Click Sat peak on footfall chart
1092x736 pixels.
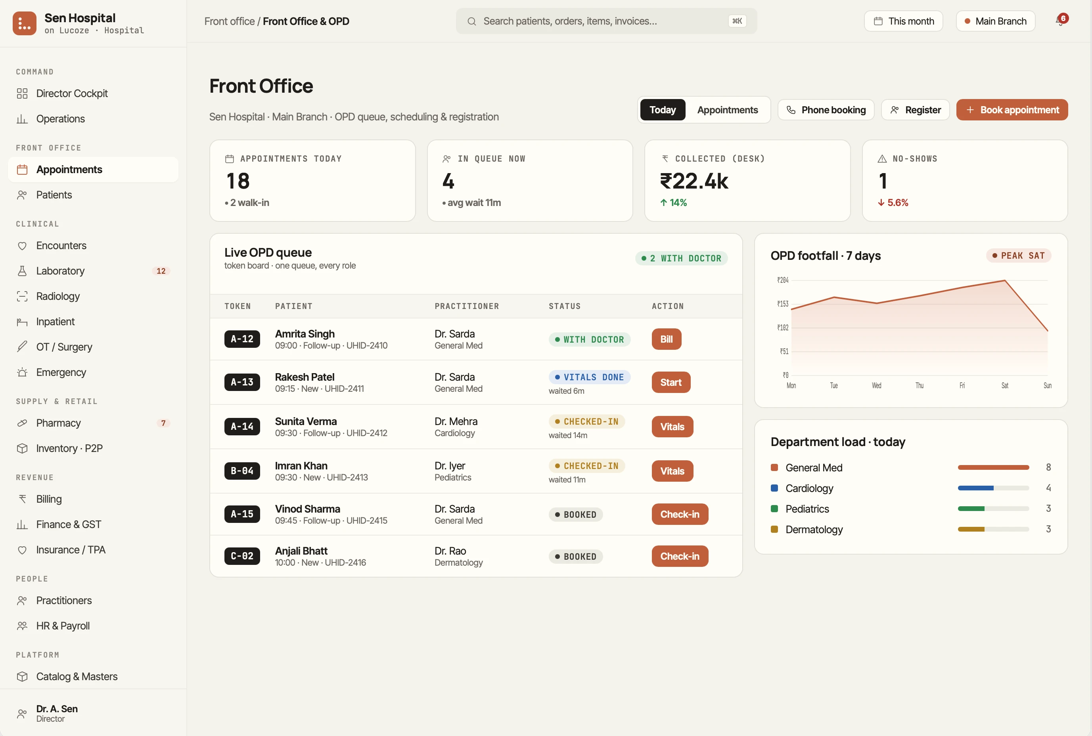1005,281
